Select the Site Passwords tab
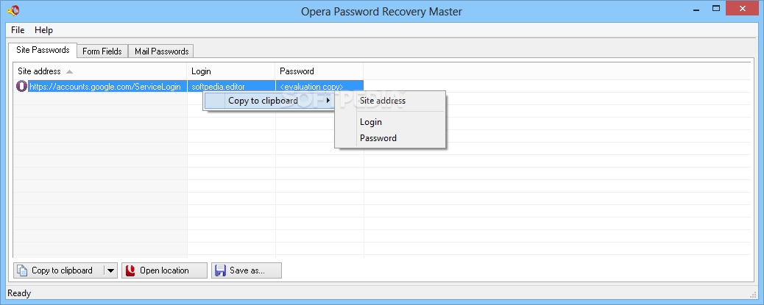This screenshot has width=764, height=305. click(x=43, y=50)
